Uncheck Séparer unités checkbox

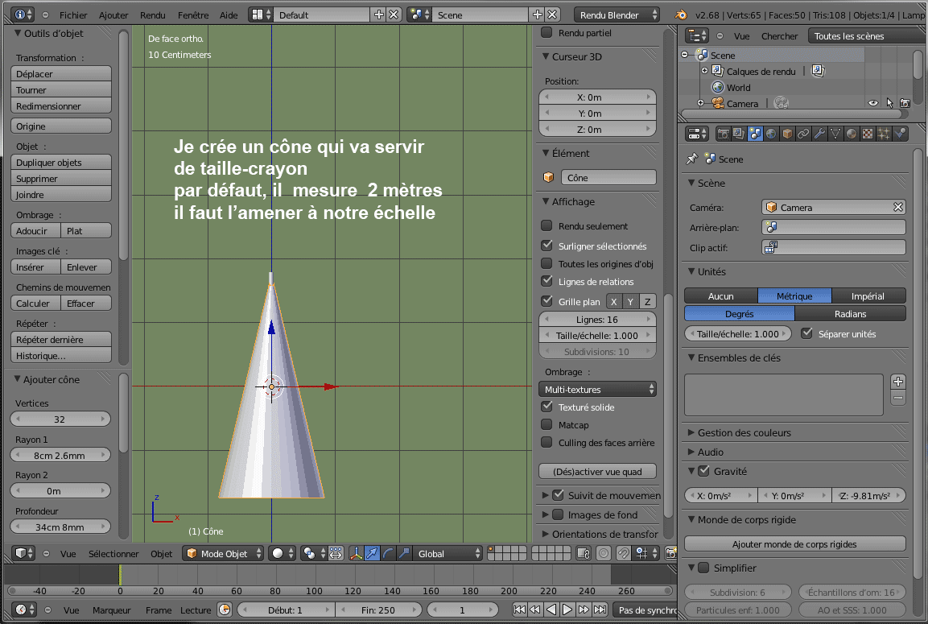(806, 333)
